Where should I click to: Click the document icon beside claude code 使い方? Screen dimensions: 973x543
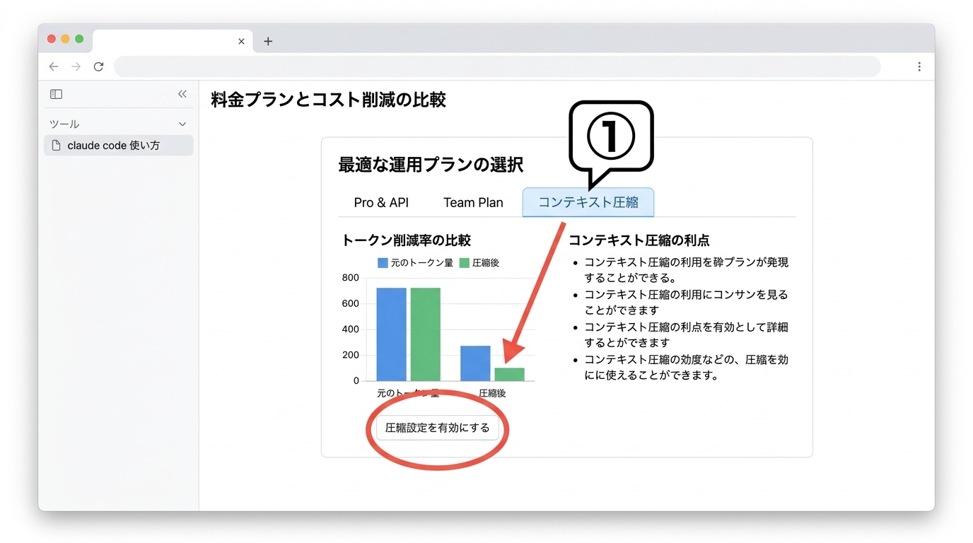pos(56,145)
